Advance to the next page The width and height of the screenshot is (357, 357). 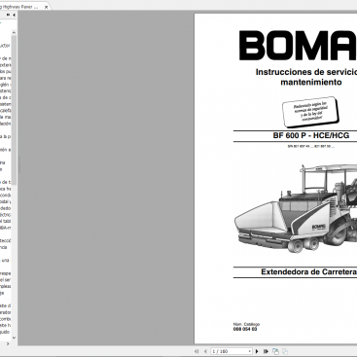pos(257,351)
